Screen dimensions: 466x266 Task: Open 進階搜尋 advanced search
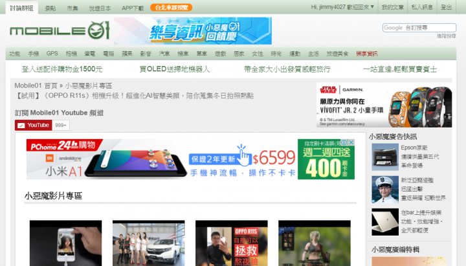(x=447, y=36)
